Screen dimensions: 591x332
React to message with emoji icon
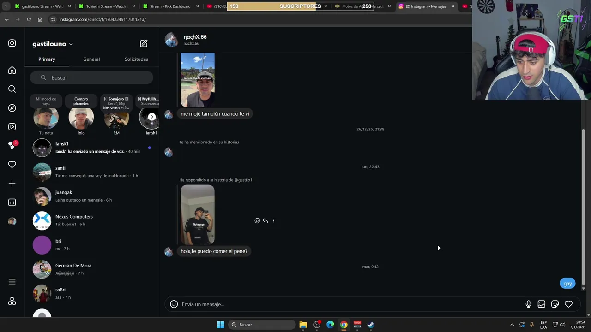257,221
